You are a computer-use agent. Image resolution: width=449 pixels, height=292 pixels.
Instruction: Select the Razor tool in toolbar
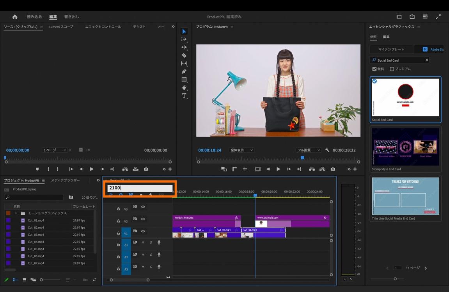[184, 55]
